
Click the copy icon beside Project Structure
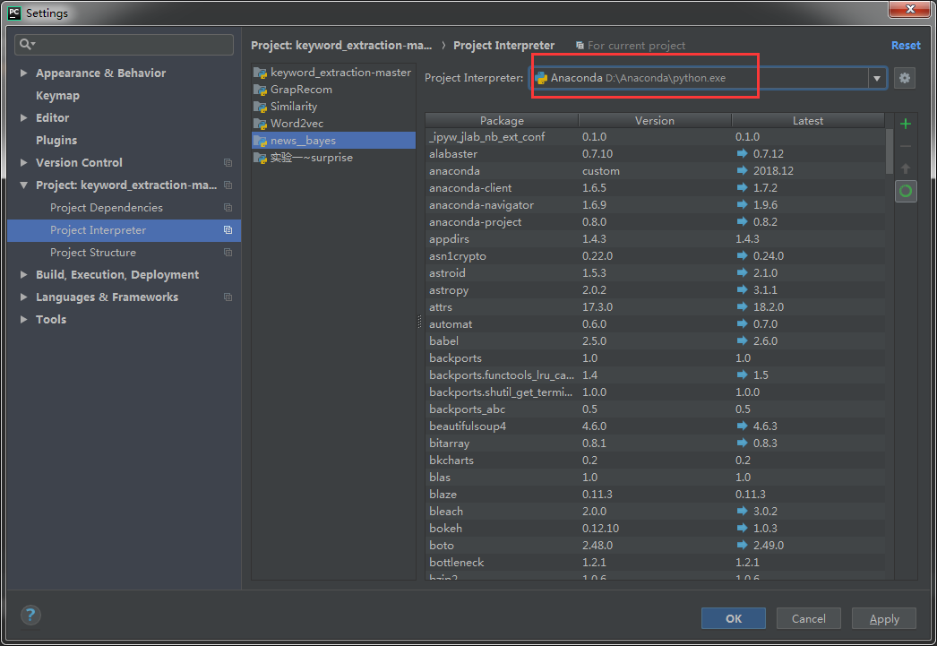click(x=228, y=252)
